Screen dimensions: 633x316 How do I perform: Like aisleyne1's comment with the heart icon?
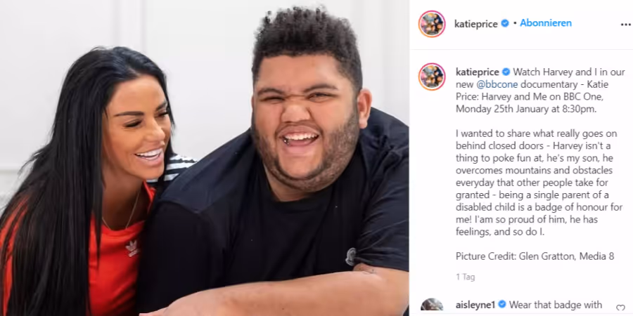tap(620, 308)
